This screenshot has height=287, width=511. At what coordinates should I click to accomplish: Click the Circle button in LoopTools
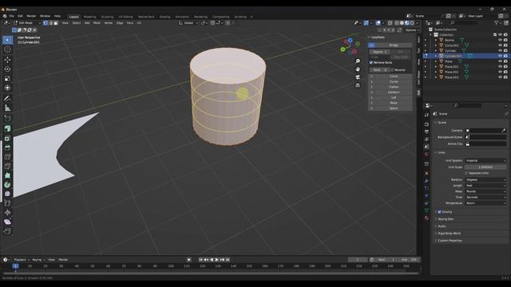[x=394, y=77]
